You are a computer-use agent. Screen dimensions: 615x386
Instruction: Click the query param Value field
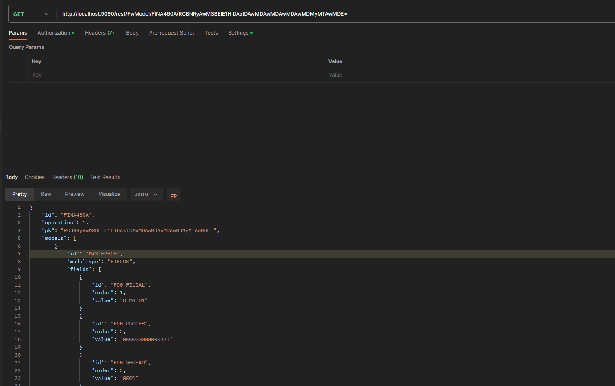(467, 75)
